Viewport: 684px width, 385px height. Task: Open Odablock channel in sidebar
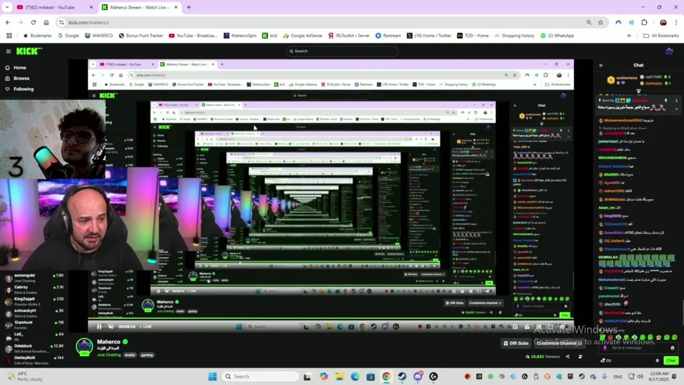(x=33, y=349)
